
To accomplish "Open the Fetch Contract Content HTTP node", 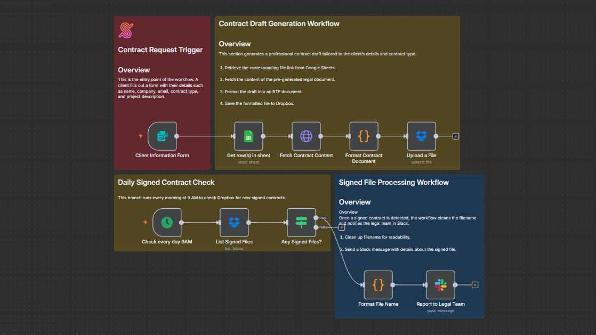I will click(306, 136).
